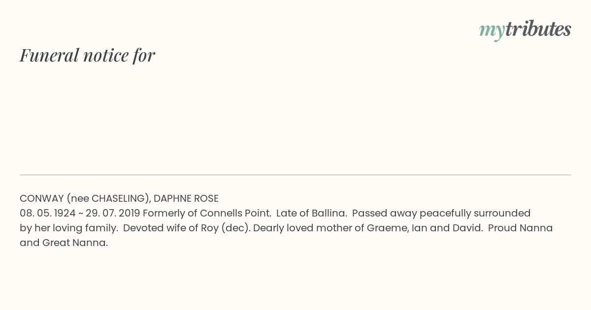The image size is (591, 310).
Task: Select the name DAPHNE ROSE
Action: pos(186,198)
